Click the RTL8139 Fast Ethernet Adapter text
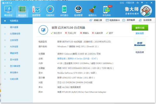 82,92
